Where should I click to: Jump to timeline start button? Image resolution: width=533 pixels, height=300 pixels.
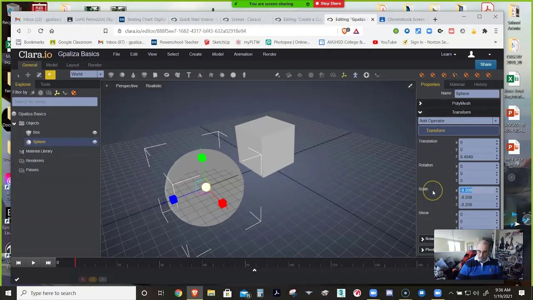[18, 263]
